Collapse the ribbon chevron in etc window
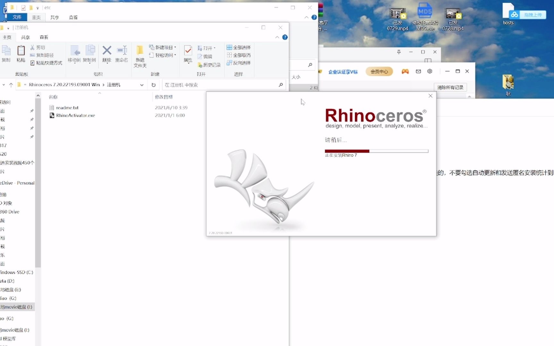The width and height of the screenshot is (554, 346). click(306, 17)
